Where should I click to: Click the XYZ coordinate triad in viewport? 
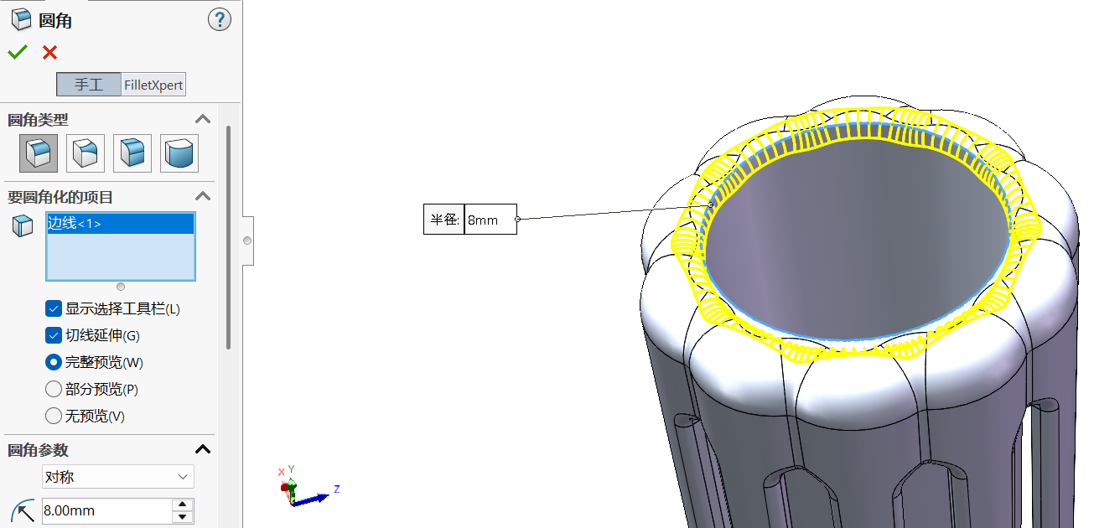point(307,488)
